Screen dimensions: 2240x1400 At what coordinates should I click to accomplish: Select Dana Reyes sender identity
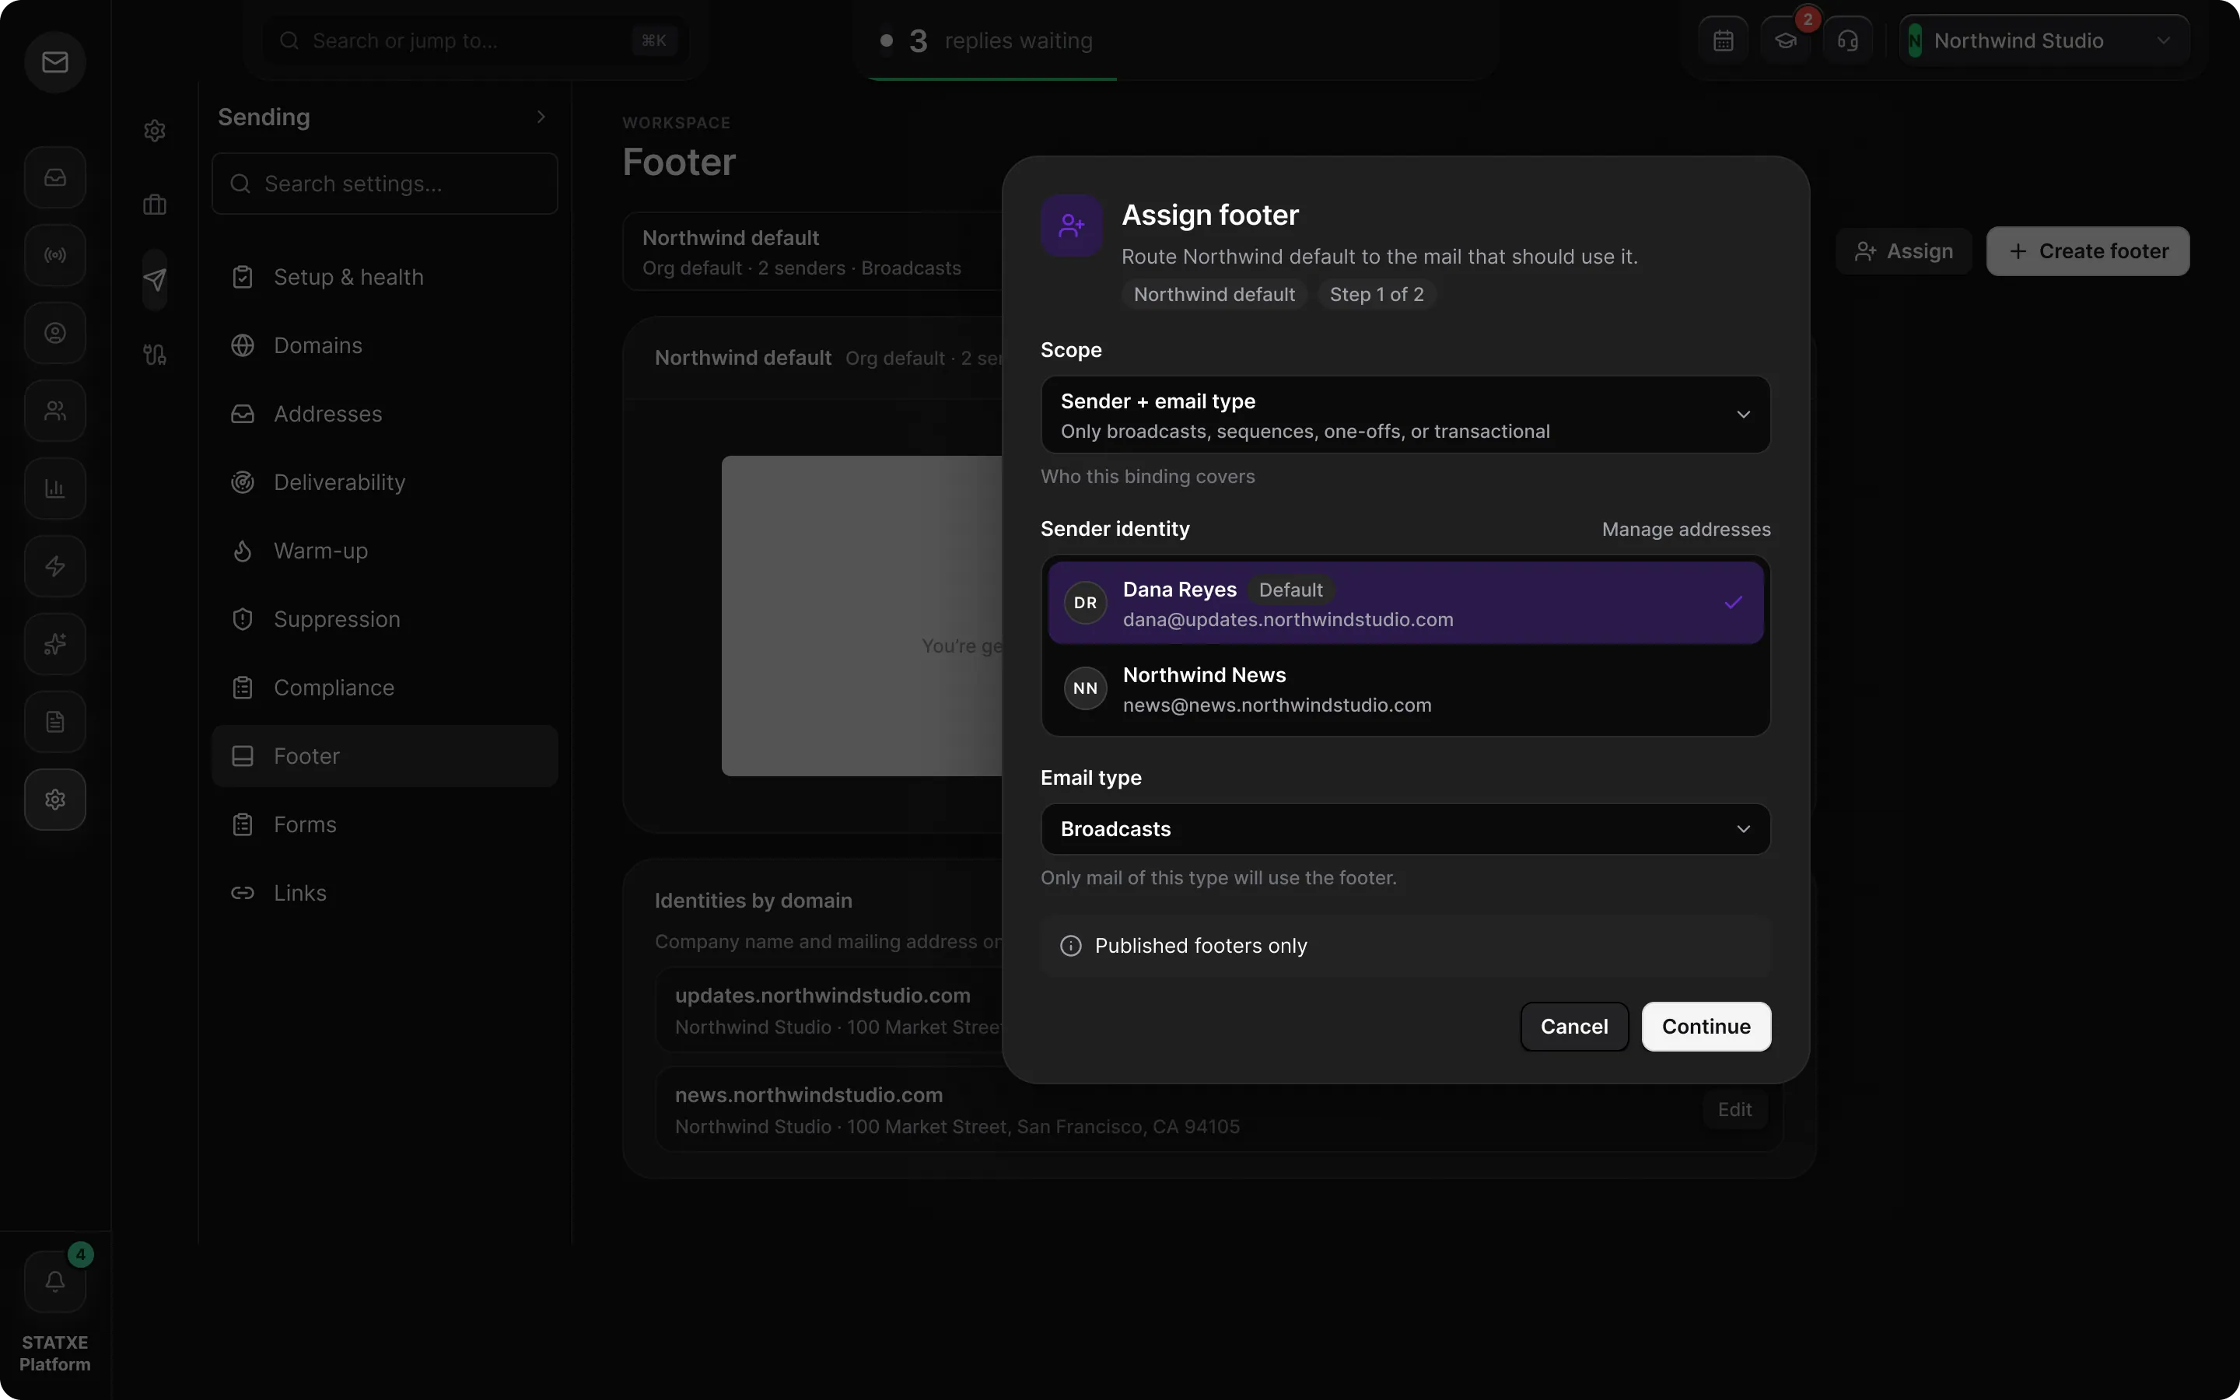[x=1405, y=603]
